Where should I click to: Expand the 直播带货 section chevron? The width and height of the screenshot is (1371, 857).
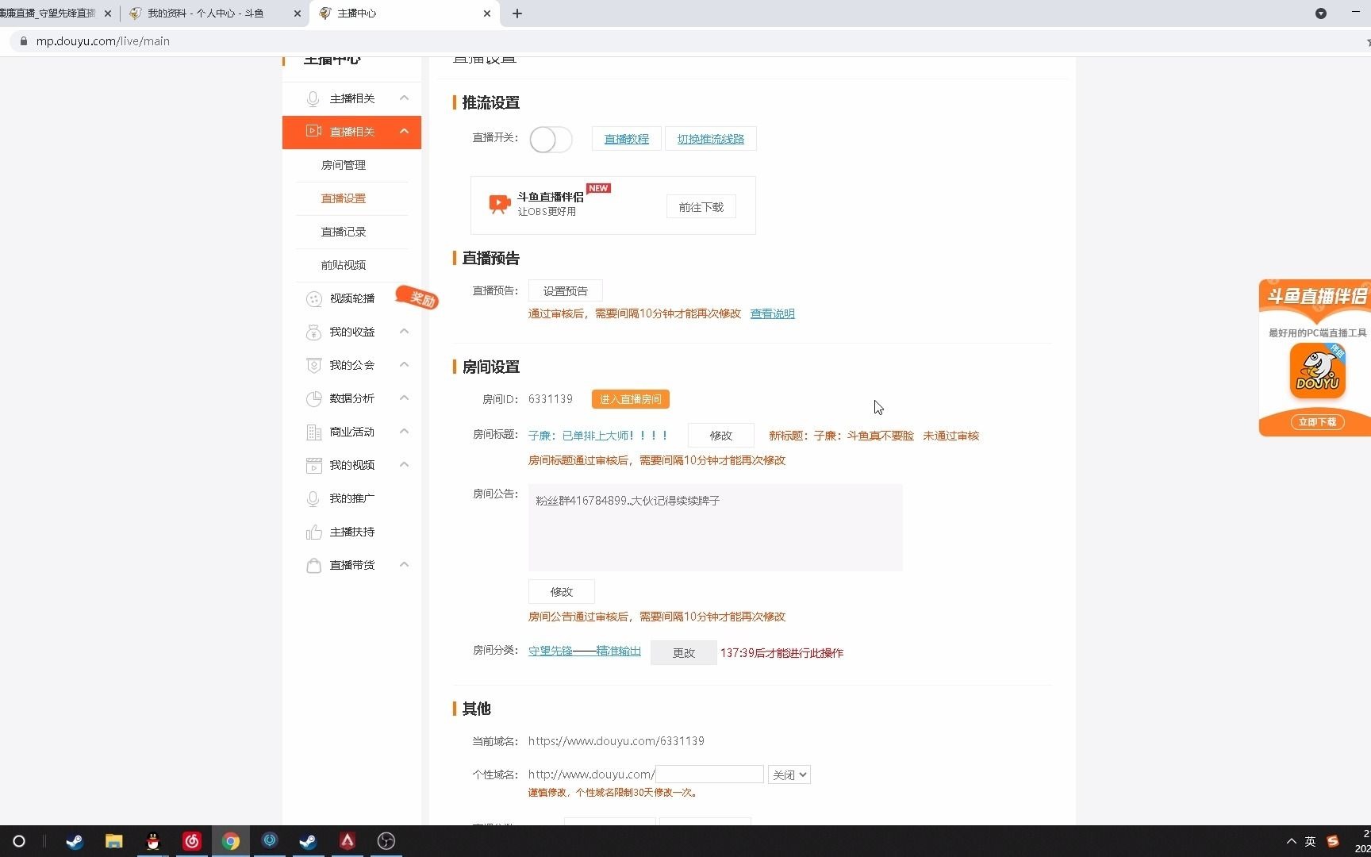404,565
